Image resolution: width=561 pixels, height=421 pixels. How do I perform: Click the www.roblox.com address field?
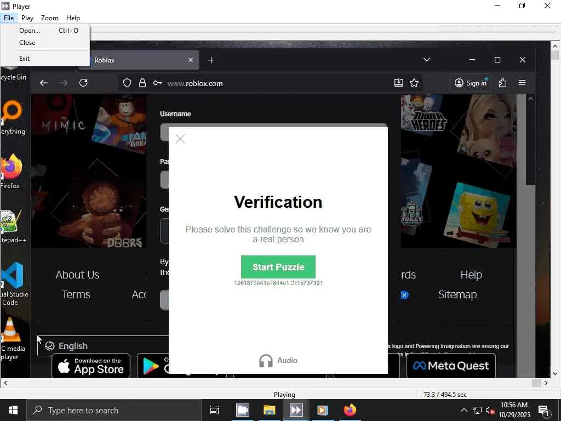(270, 83)
